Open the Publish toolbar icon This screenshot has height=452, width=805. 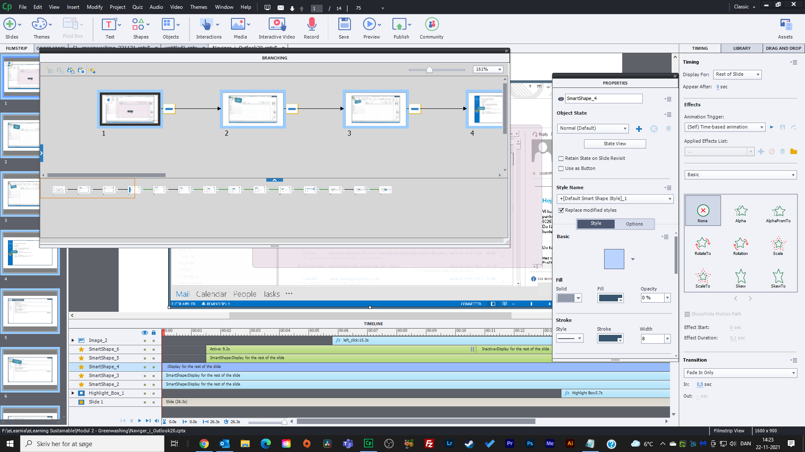399,24
